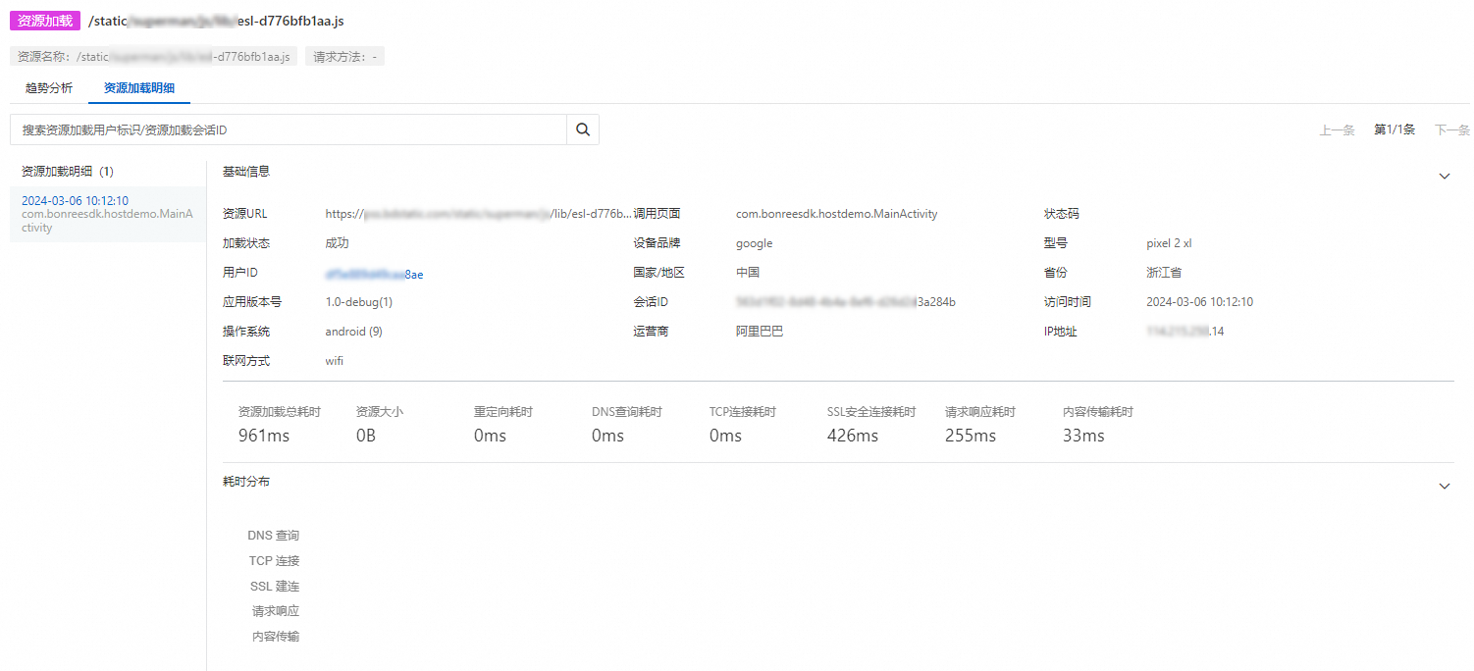The image size is (1474, 671).
Task: Click the search magnifier icon
Action: 583,129
